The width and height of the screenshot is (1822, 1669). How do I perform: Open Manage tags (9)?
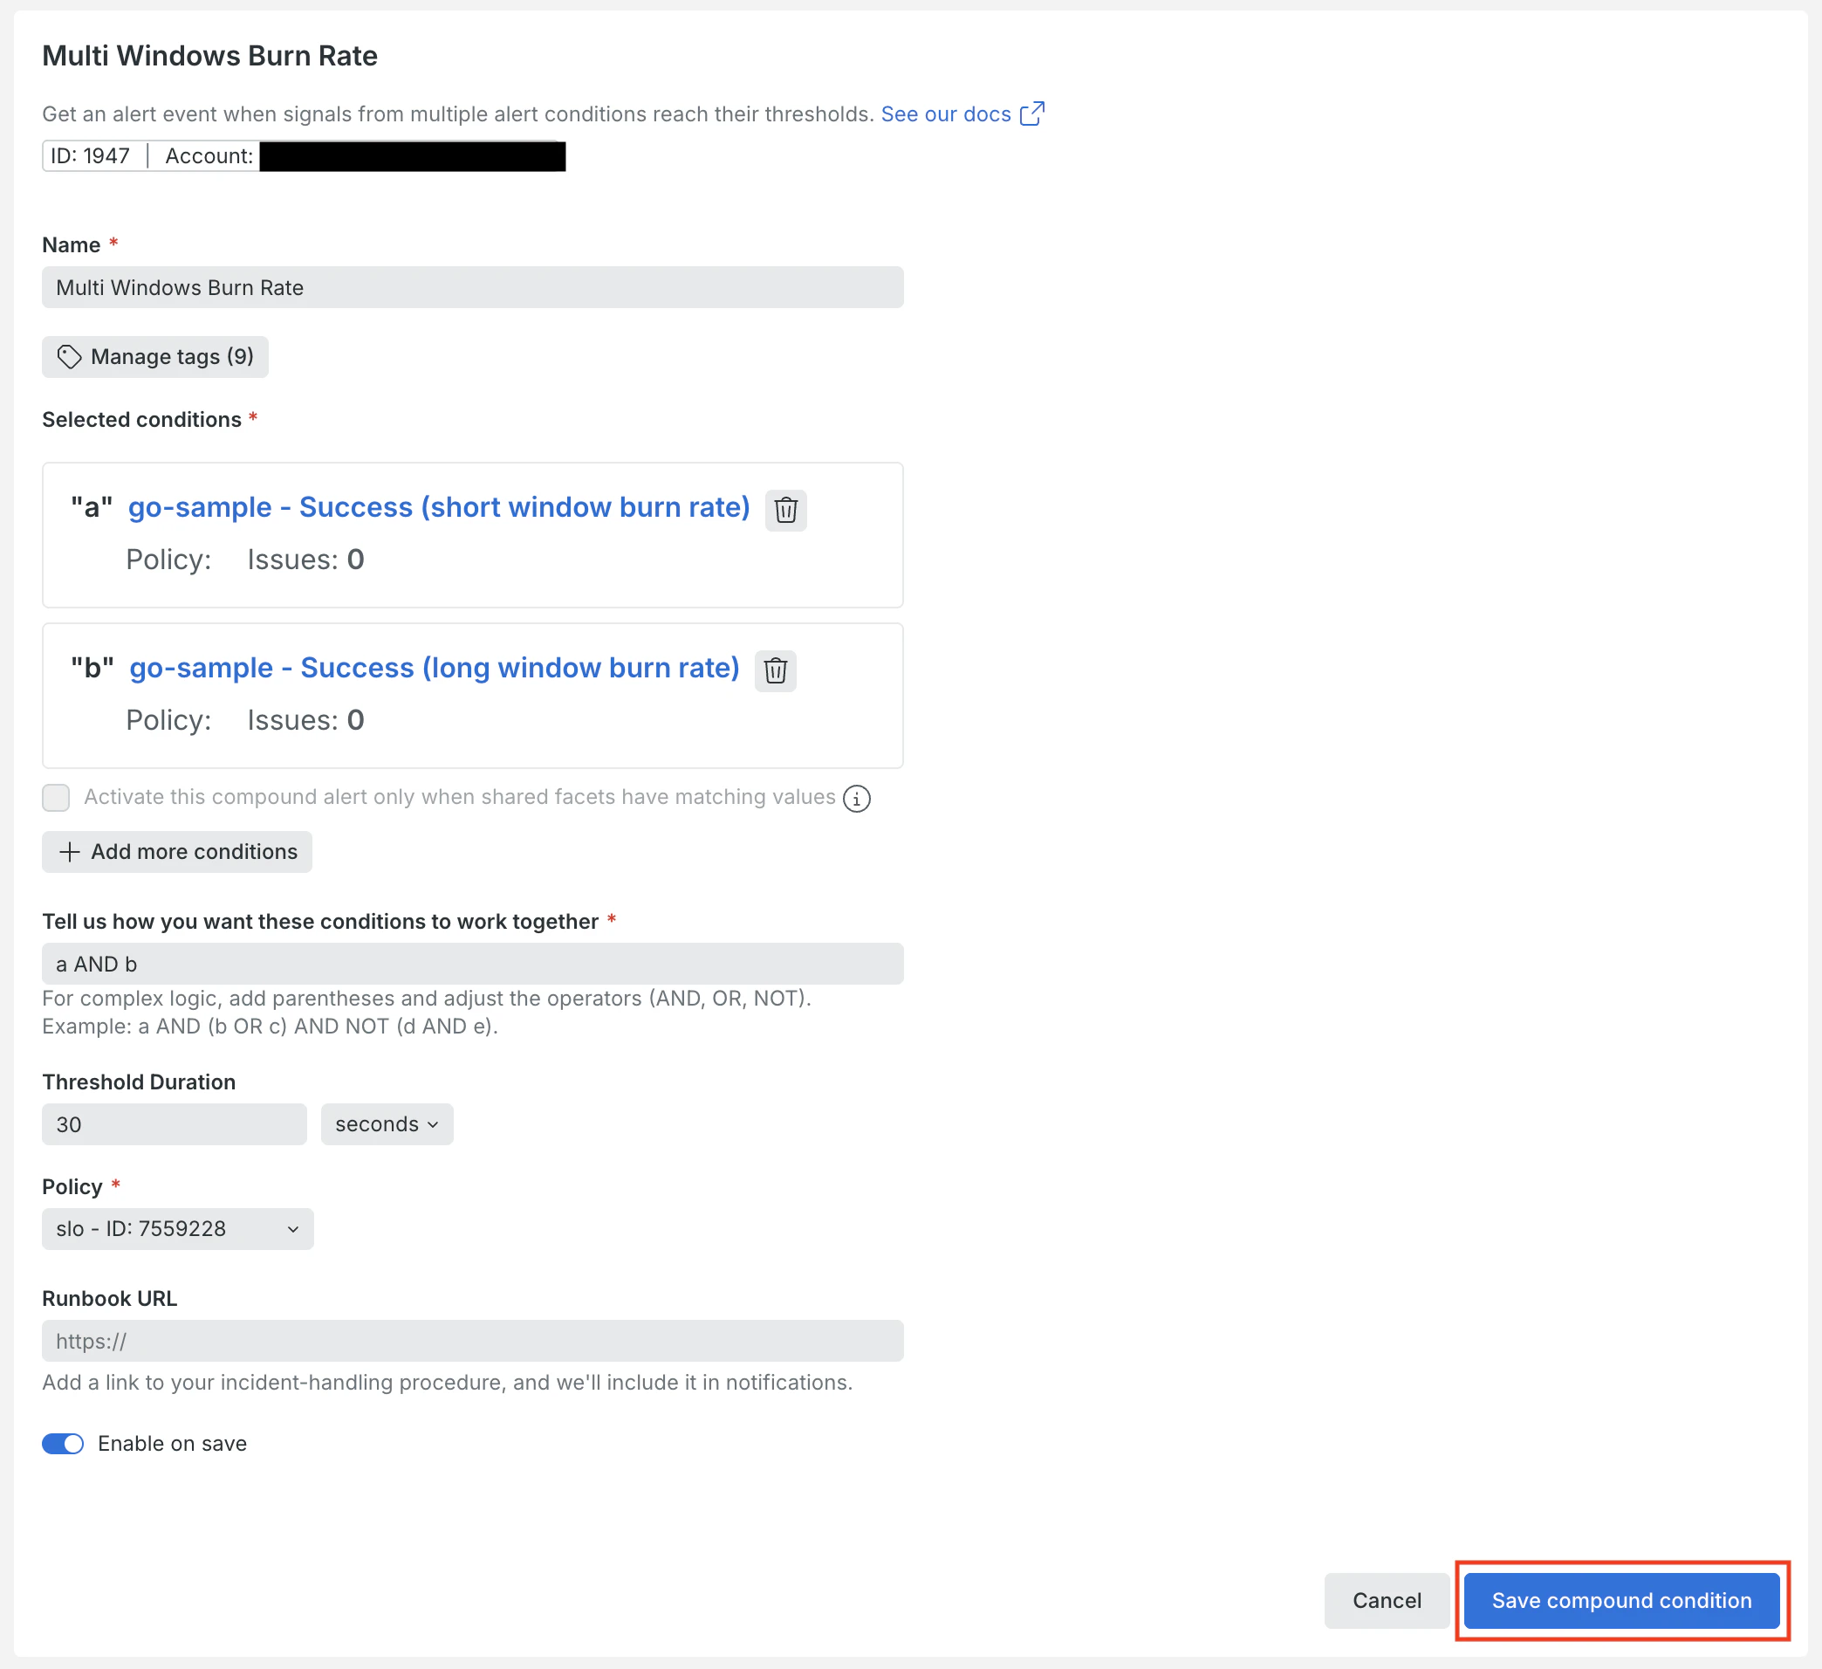coord(155,356)
